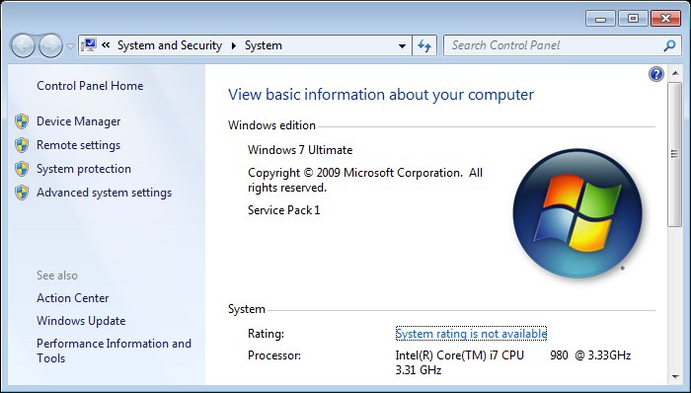The image size is (691, 393).
Task: Click shield icon beside System protection
Action: coord(22,169)
